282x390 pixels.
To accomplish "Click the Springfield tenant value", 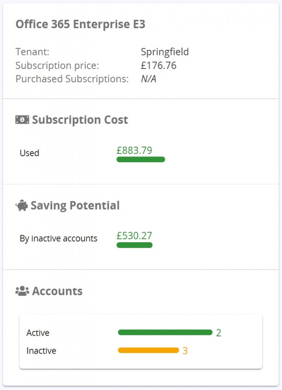I will [165, 52].
